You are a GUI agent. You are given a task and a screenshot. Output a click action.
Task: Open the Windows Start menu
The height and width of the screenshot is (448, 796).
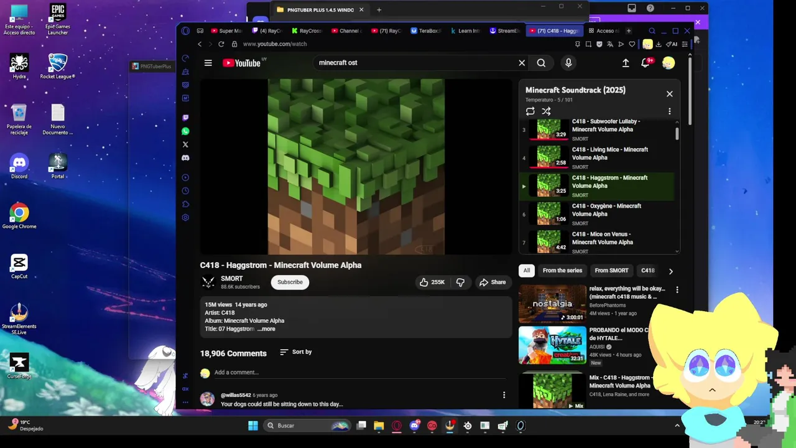pos(252,426)
